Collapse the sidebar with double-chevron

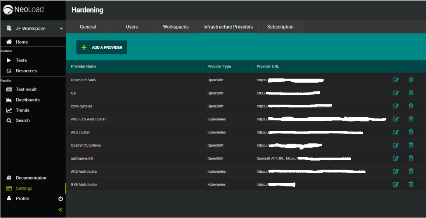click(60, 210)
